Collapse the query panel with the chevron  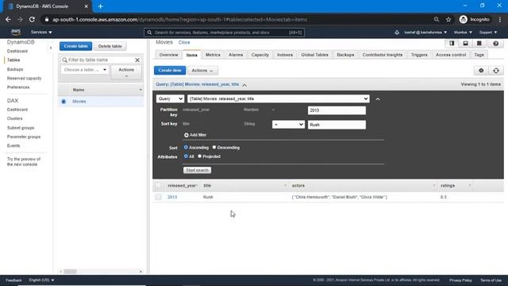tap(378, 99)
